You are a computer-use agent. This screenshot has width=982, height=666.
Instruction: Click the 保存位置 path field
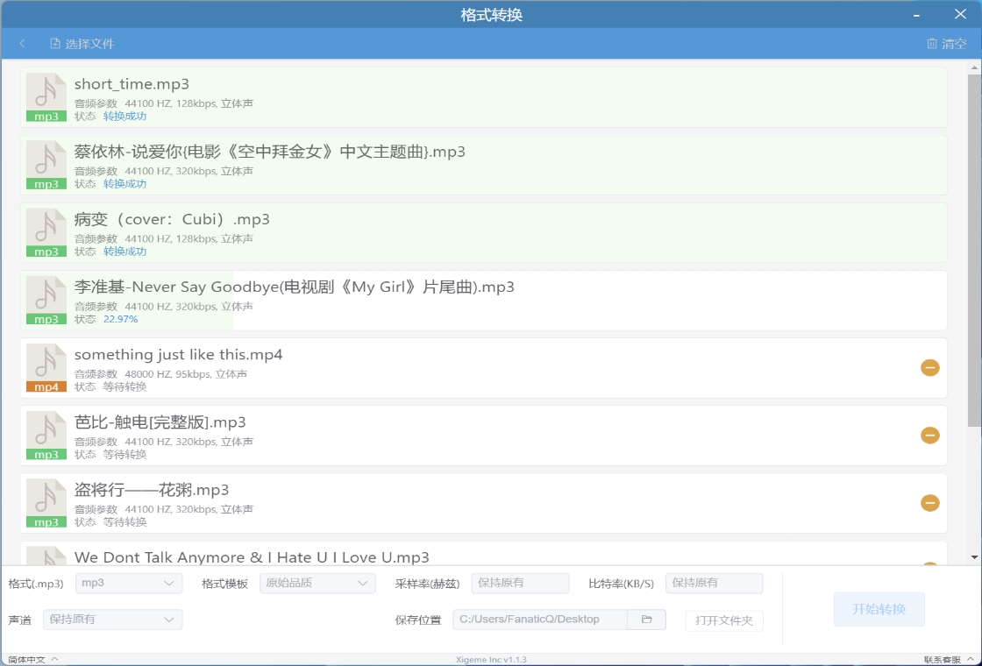pos(540,619)
